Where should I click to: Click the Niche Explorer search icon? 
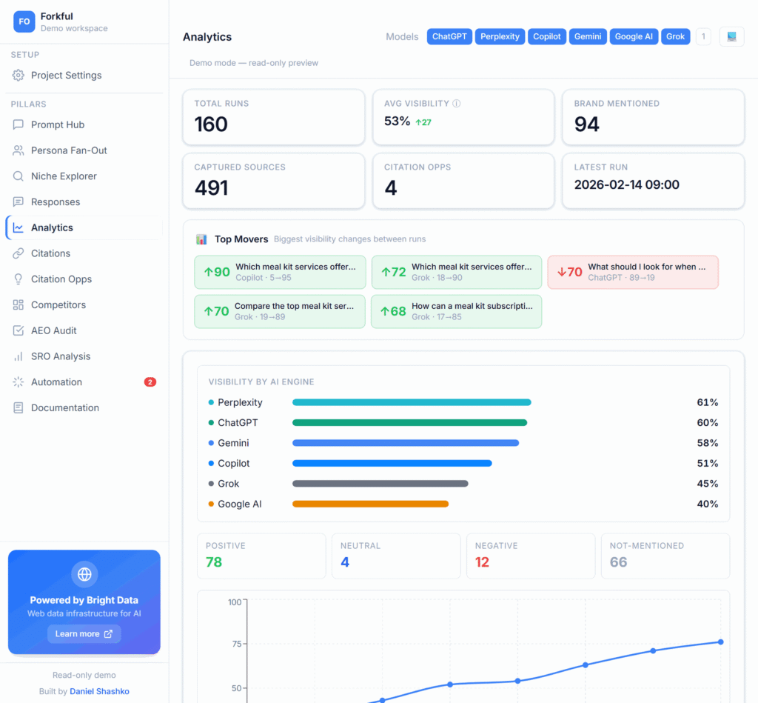[x=19, y=176]
